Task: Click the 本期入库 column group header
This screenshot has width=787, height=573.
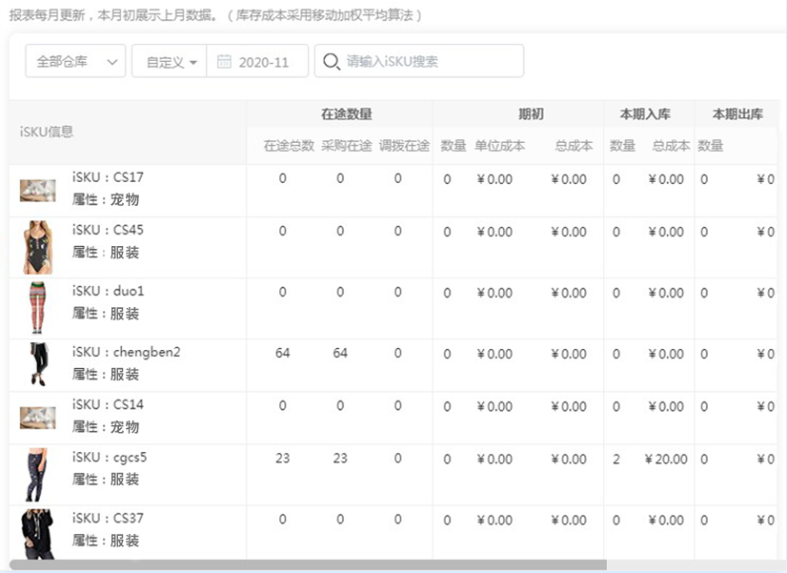Action: point(645,114)
